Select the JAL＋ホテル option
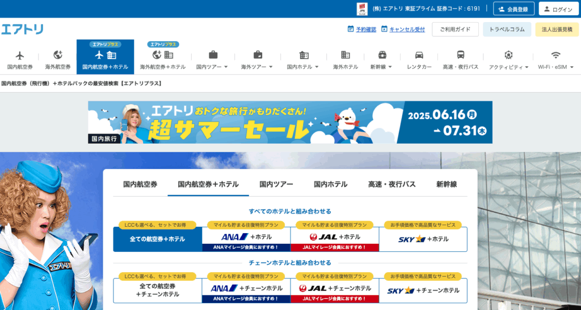Screen dimensions: 581x310 [335, 239]
